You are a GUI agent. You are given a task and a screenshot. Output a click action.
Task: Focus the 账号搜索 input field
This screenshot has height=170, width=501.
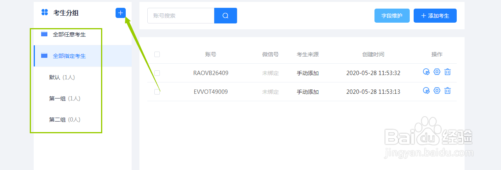coord(181,16)
